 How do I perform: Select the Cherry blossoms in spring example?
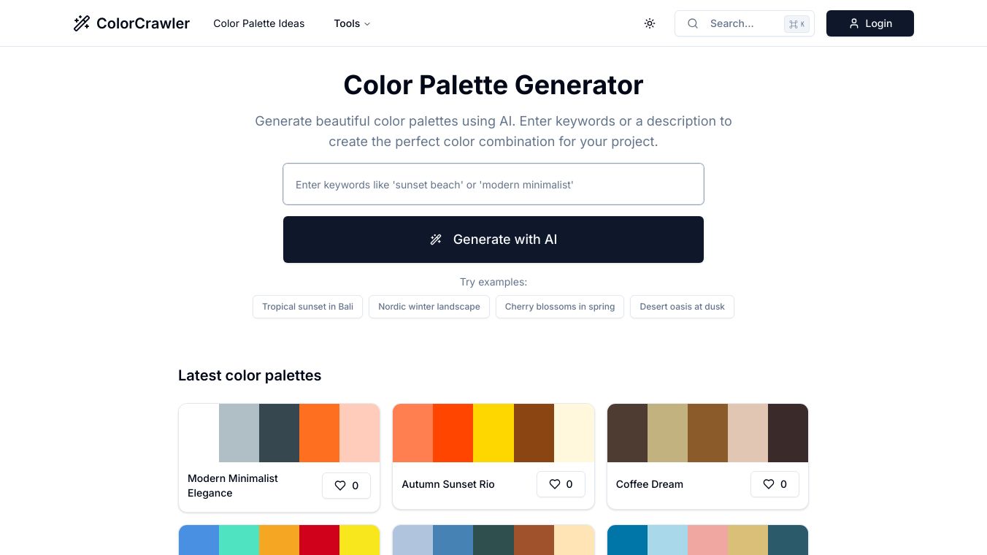coord(560,307)
